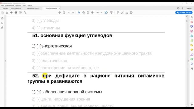Collapse right tools pane arrow

(x=189, y=61)
